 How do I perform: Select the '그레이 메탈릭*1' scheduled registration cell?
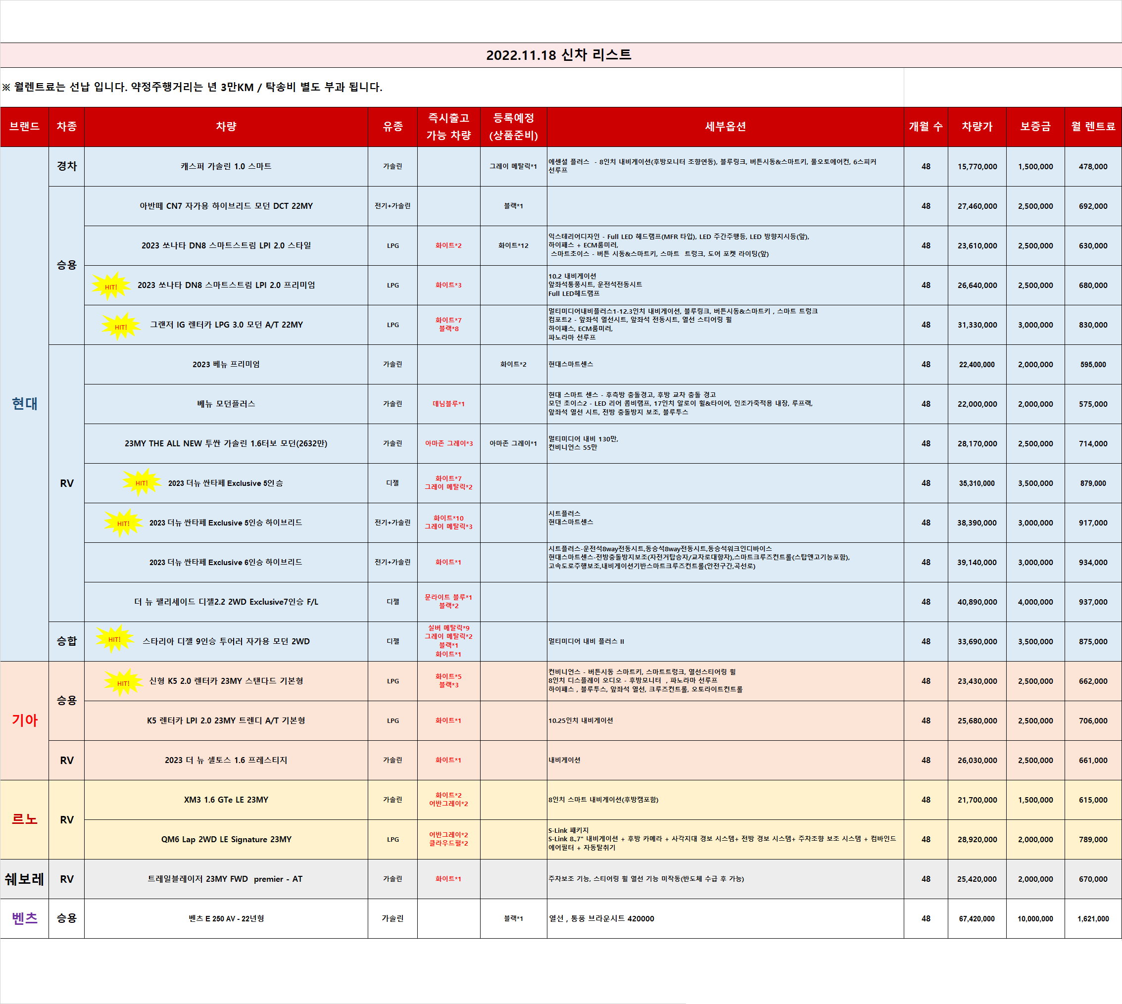[x=514, y=167]
